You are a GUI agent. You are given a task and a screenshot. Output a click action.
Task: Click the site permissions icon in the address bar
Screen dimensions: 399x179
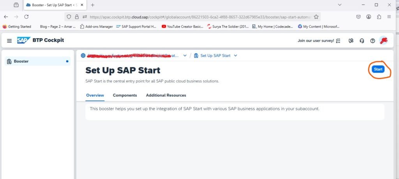point(85,17)
